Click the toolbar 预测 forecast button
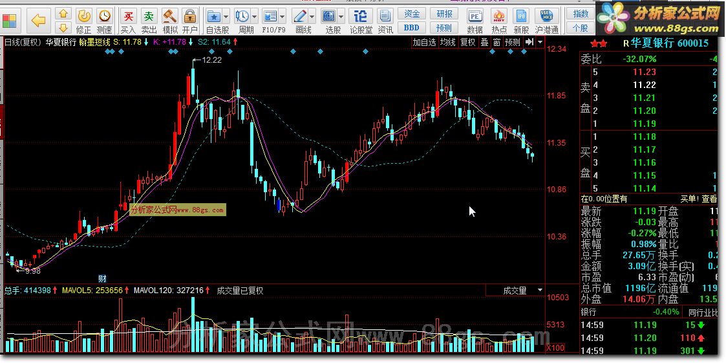This screenshot has width=726, height=363. [444, 27]
